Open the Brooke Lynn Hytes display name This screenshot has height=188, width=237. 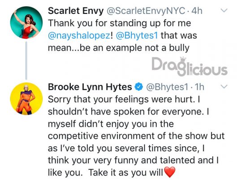pos(90,87)
